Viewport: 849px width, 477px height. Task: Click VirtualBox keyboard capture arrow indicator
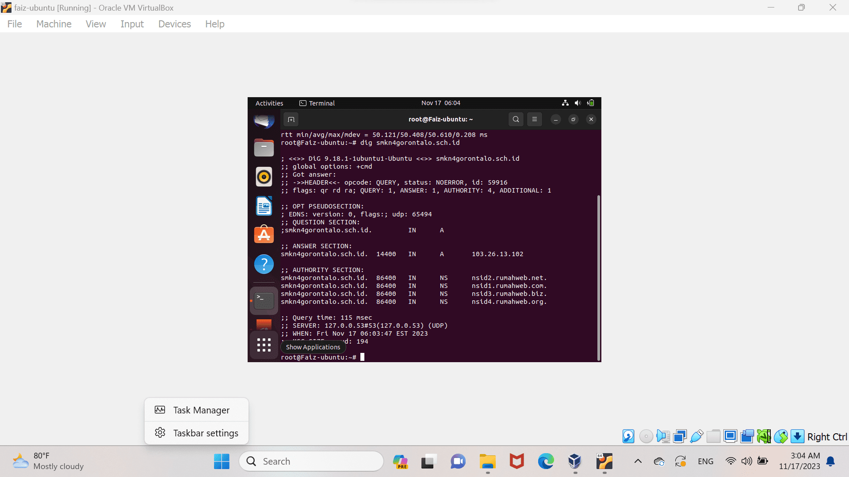(x=797, y=436)
